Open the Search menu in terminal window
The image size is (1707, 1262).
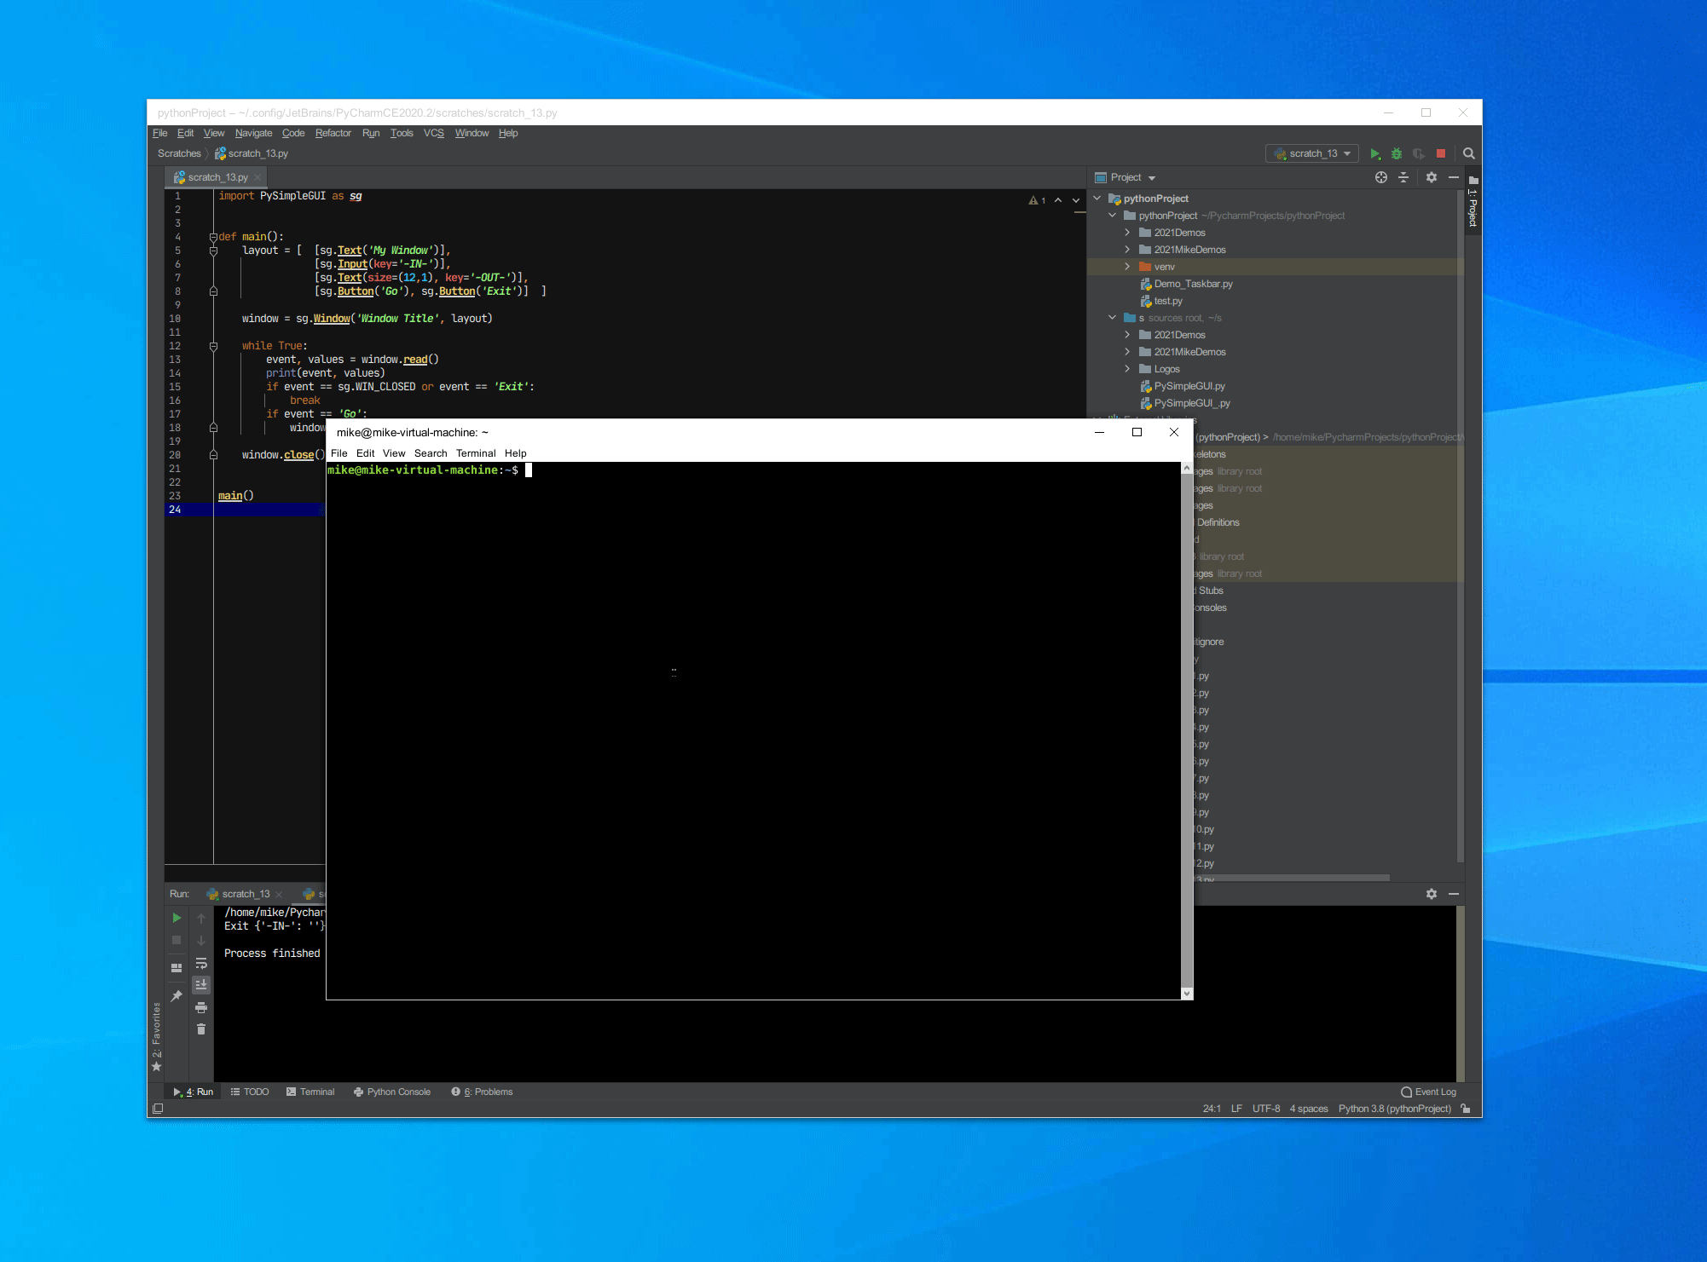431,453
